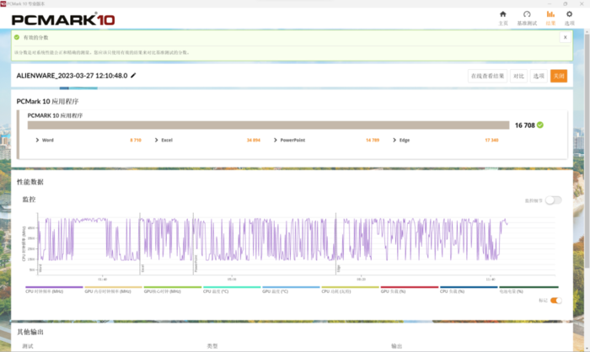590x352 pixels.
Task: Click the Test column header in other output
Action: pyautogui.click(x=28, y=345)
